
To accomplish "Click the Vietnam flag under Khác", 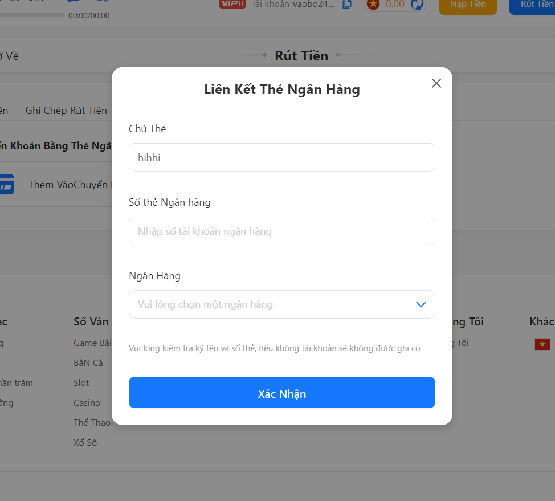I will click(542, 344).
